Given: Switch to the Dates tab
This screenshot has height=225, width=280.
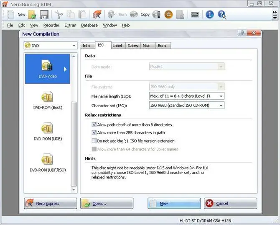Looking at the screenshot, I should pos(132,46).
